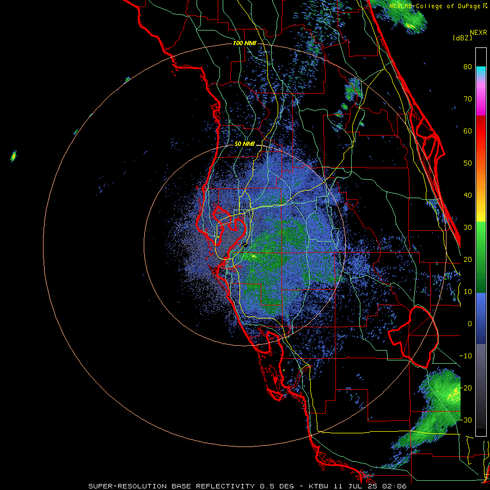Click the "NEXR" label above the color scale
The height and width of the screenshot is (490, 490).
click(x=479, y=33)
